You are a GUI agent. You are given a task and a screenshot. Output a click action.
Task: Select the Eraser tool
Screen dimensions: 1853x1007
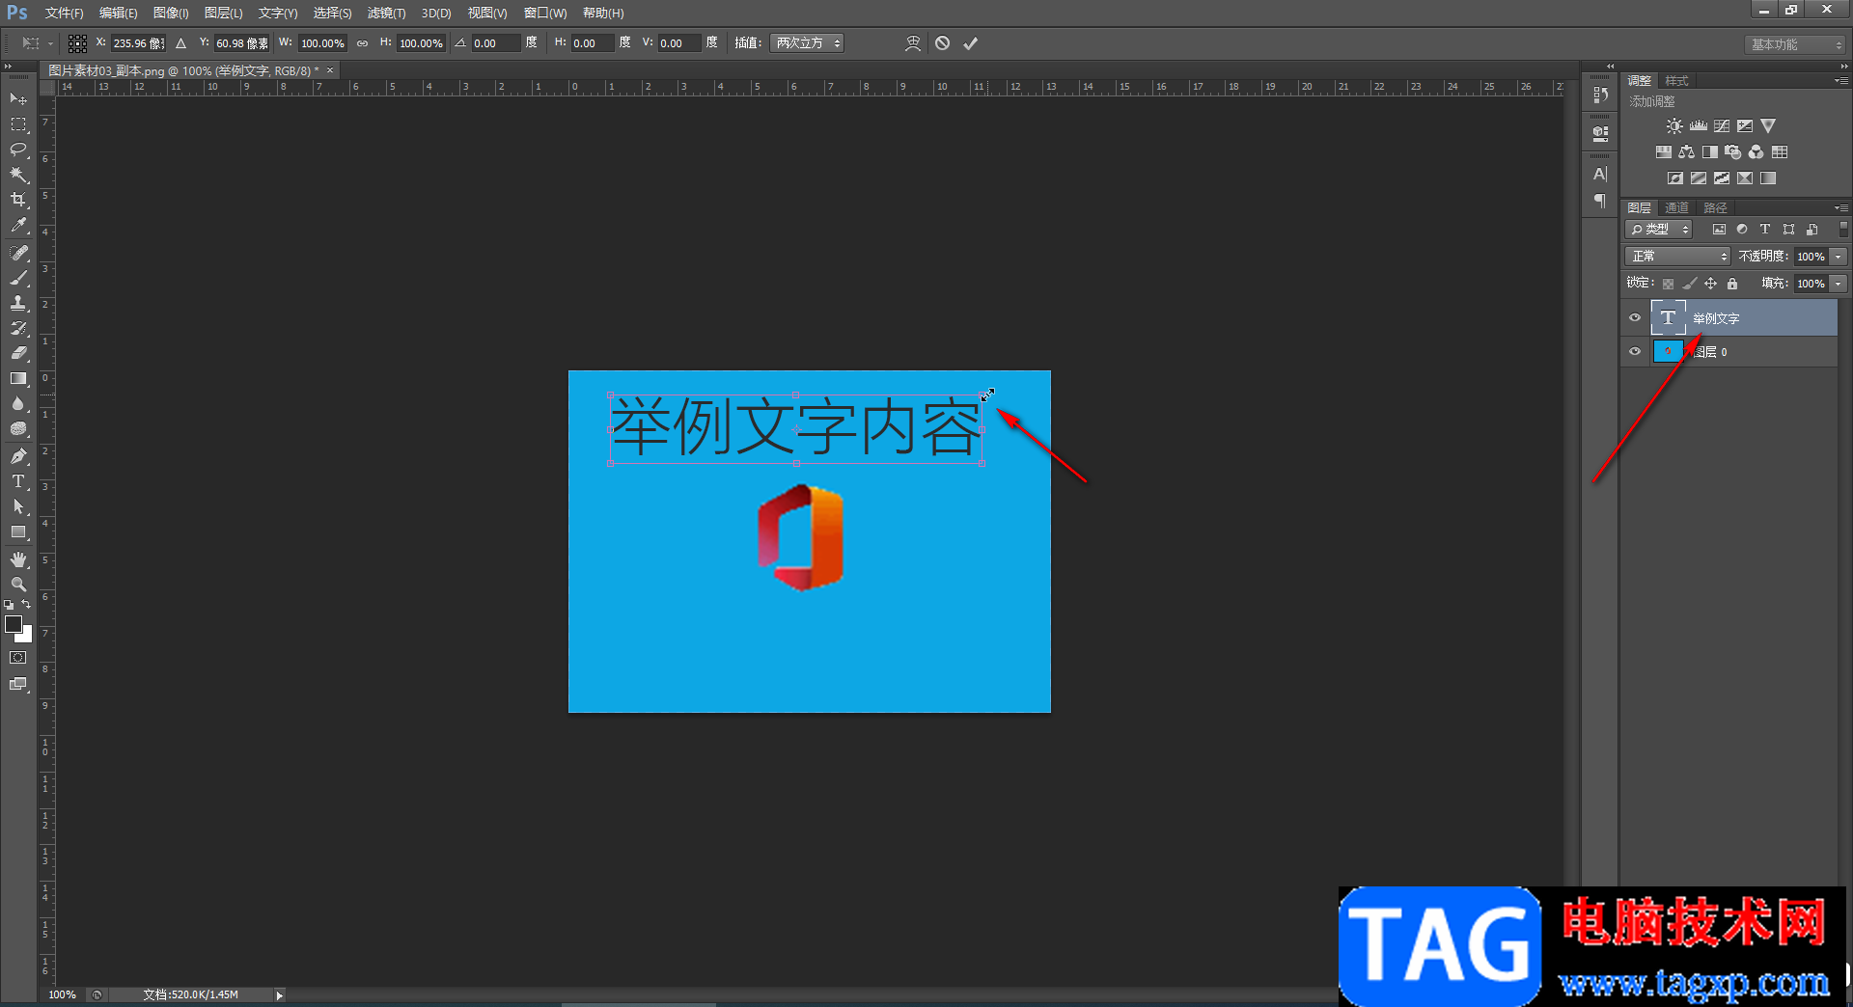pos(18,353)
